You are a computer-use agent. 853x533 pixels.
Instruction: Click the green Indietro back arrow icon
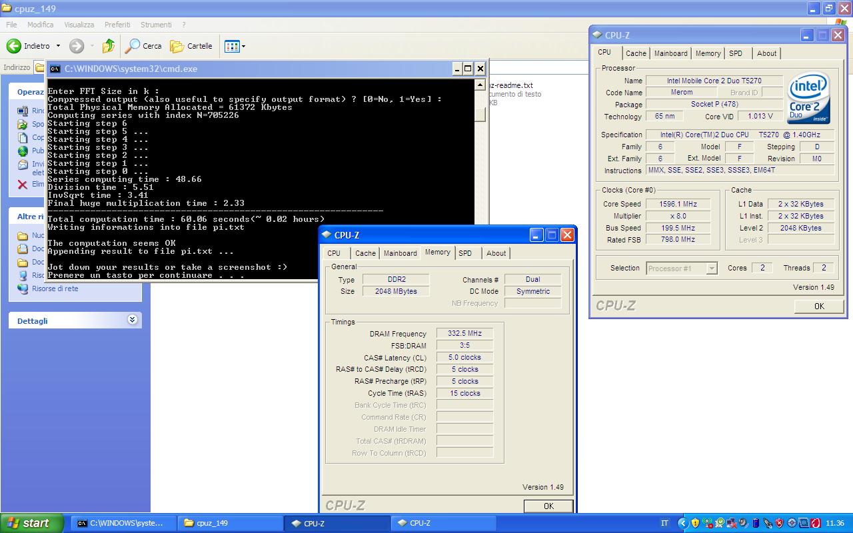(14, 46)
